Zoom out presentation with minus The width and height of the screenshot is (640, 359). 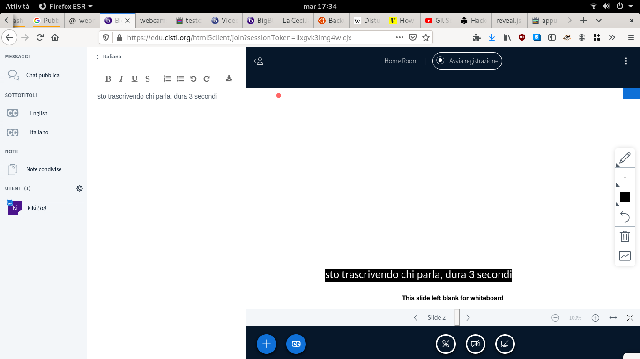click(555, 318)
